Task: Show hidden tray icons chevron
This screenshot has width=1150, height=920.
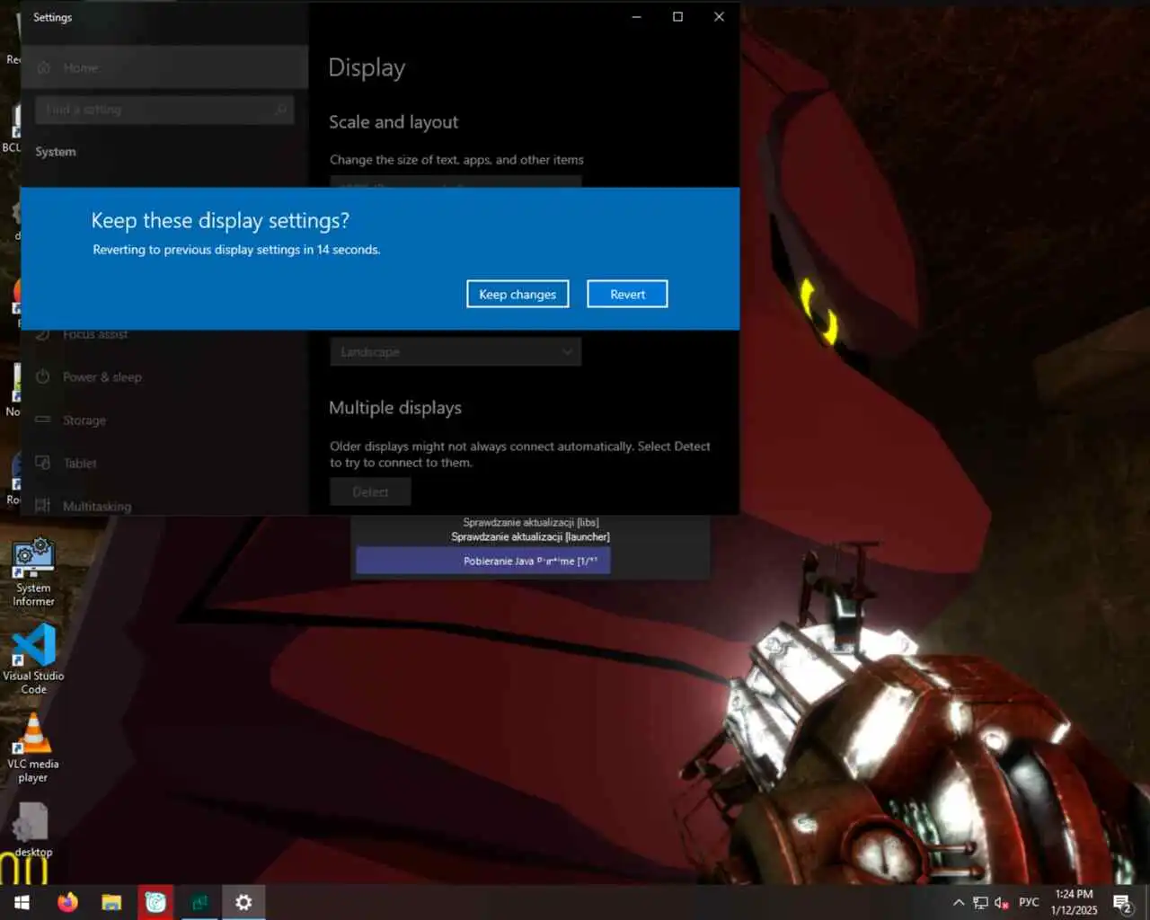Action: 959,903
